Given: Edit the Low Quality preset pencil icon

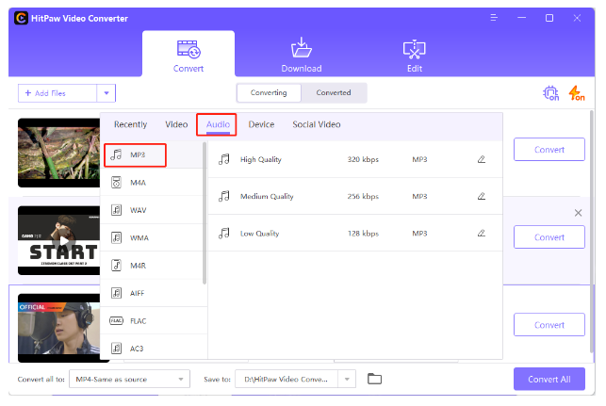Looking at the screenshot, I should tap(482, 233).
